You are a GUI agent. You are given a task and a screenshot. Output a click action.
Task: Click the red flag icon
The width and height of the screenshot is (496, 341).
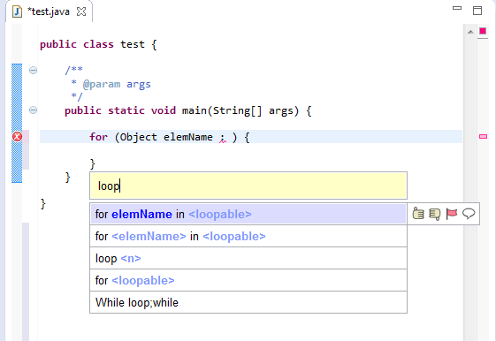pos(452,214)
